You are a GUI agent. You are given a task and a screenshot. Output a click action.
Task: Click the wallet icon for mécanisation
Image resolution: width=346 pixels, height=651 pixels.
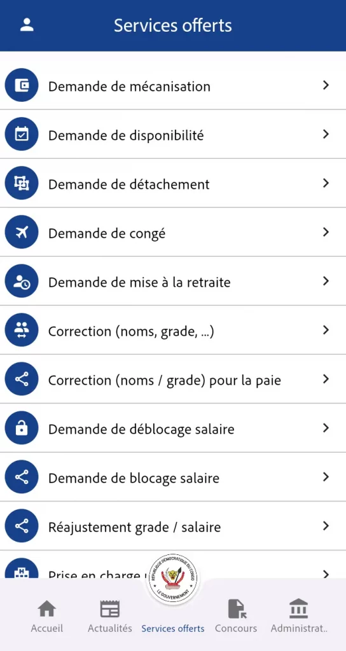click(22, 85)
